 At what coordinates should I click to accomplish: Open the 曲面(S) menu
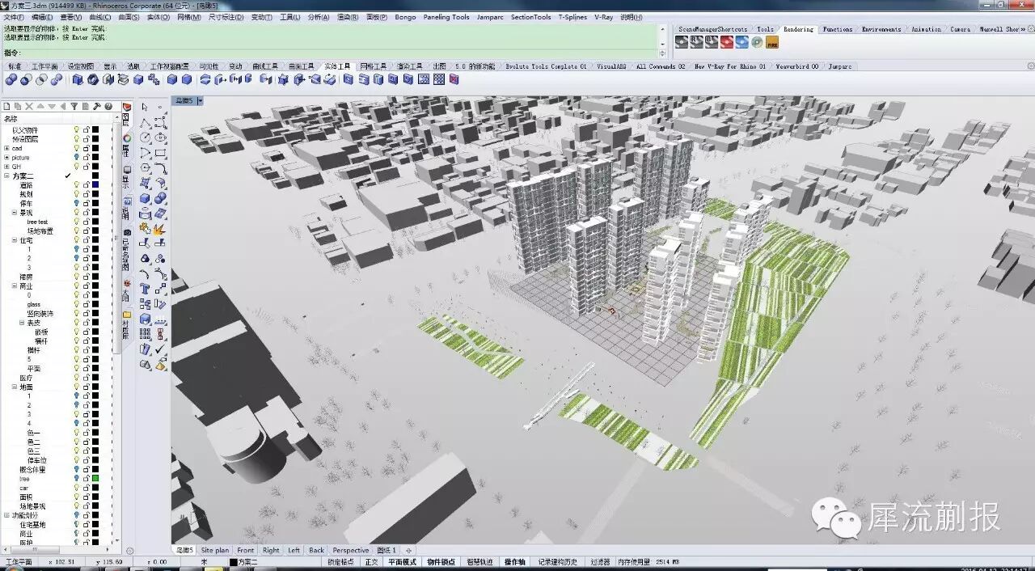129,17
